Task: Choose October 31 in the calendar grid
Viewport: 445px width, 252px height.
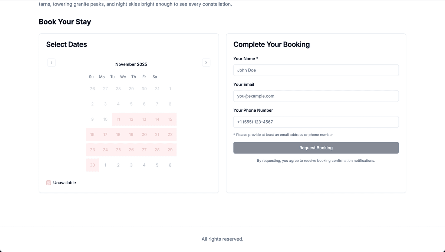Action: pyautogui.click(x=157, y=89)
